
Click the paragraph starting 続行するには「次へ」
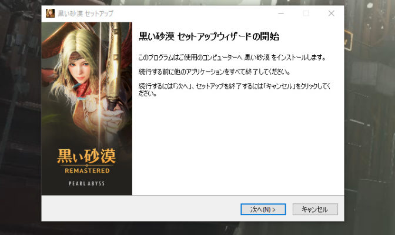click(x=235, y=90)
